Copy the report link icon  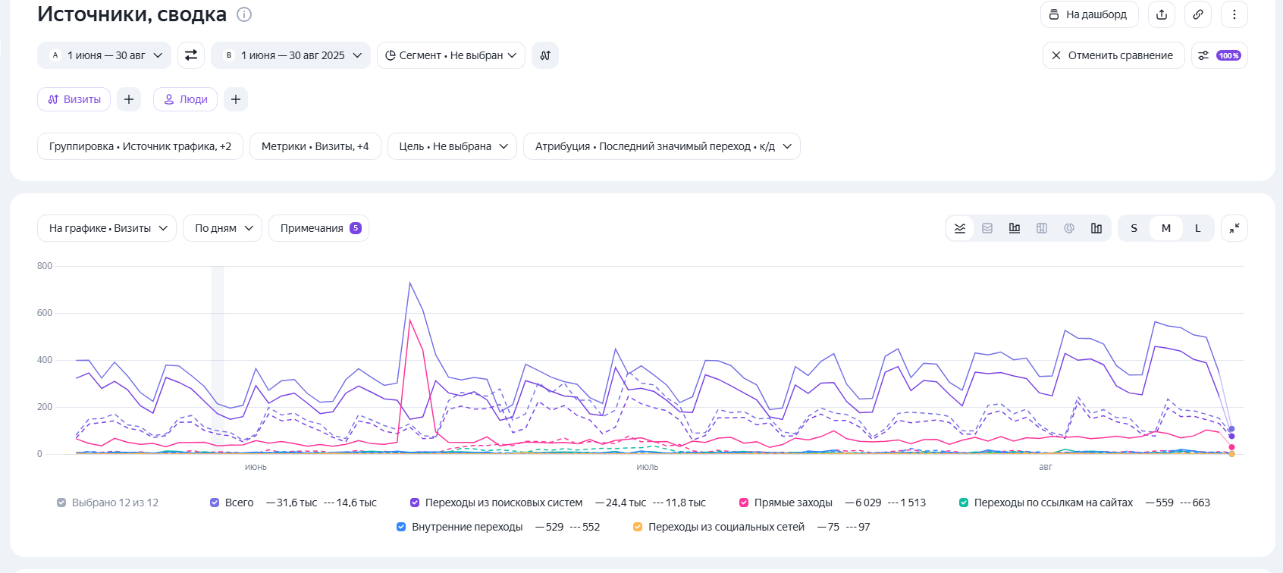coord(1198,14)
